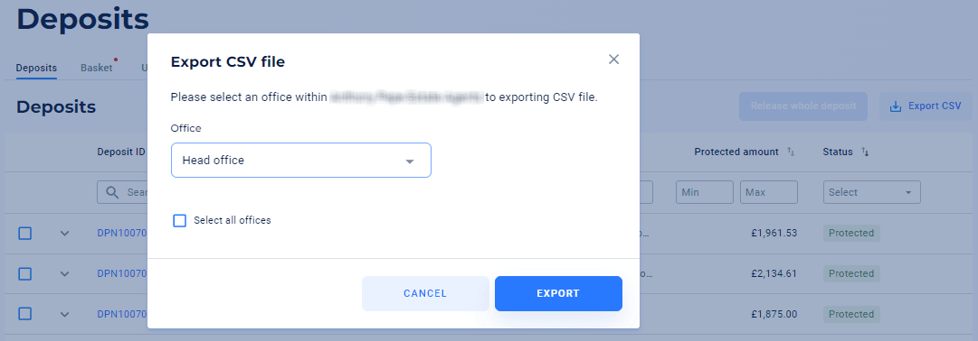978x341 pixels.
Task: Open the Status Select filter dropdown
Action: (x=872, y=192)
